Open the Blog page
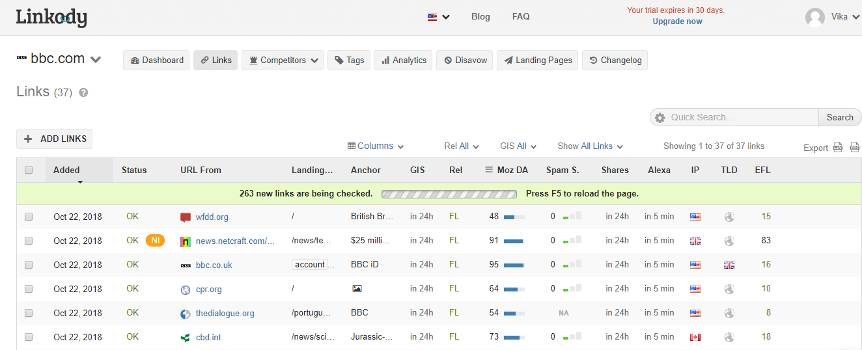 click(480, 17)
